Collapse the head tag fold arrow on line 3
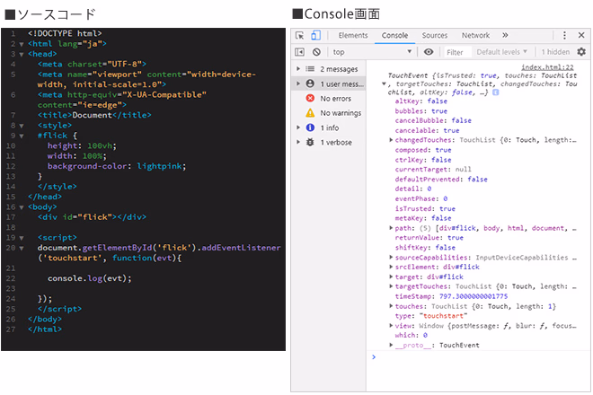This screenshot has width=593, height=395. (x=22, y=55)
